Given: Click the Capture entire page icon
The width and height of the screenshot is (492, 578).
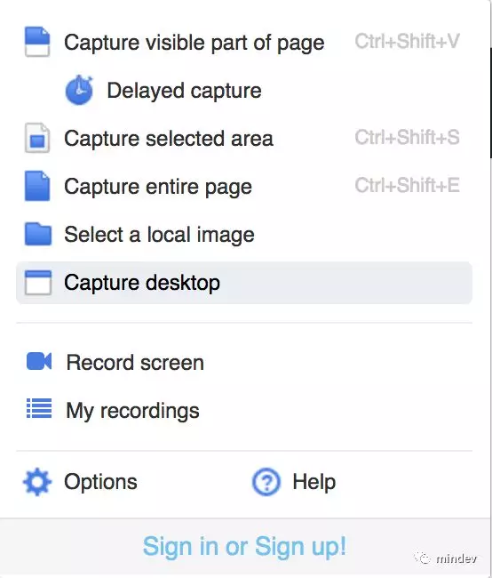Looking at the screenshot, I should pos(37,186).
